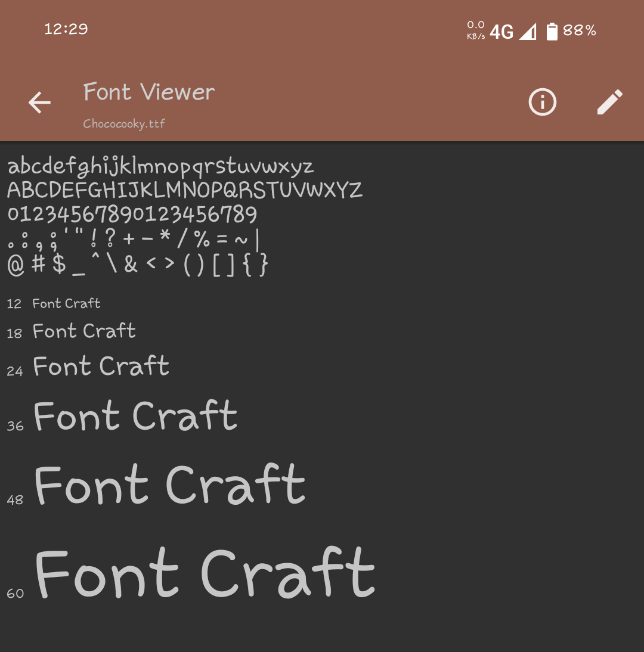Open font info via the circled i icon
The image size is (644, 652).
(x=542, y=102)
